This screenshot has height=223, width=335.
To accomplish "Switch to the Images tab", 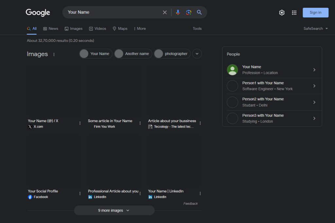I will 74,29.
